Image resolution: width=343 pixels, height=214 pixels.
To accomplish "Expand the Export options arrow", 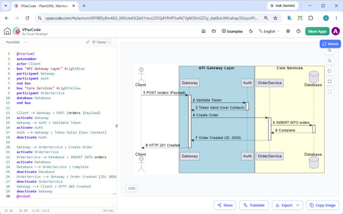I will pos(298,205).
